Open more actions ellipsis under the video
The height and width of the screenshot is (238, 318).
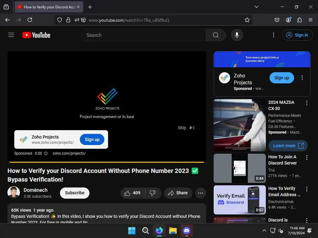pyautogui.click(x=201, y=193)
